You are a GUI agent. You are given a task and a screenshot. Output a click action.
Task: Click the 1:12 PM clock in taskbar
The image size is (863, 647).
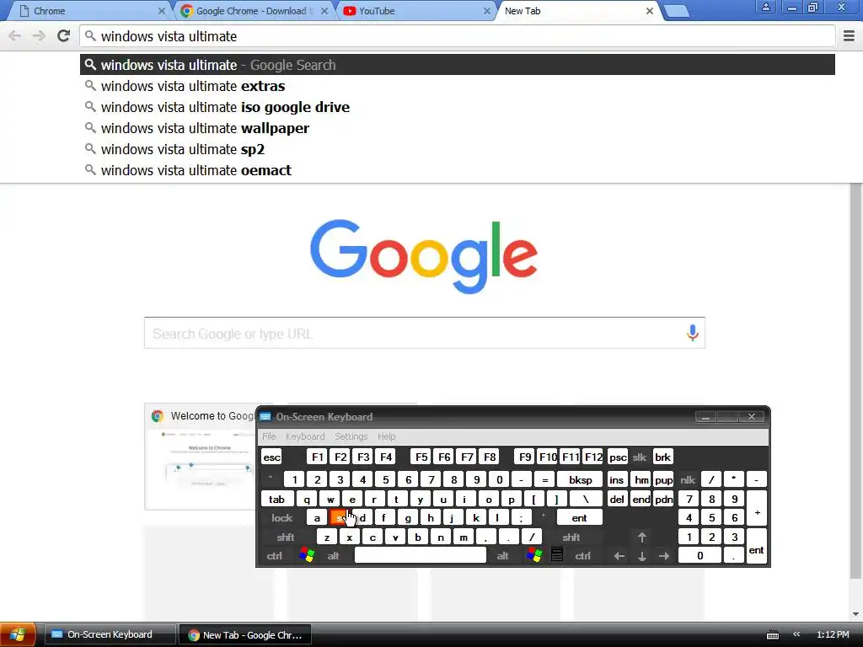833,634
